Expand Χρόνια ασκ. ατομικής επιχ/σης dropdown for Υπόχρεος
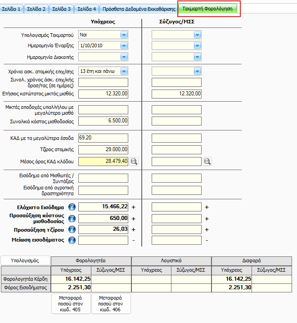This screenshot has height=323, width=297. click(x=124, y=71)
